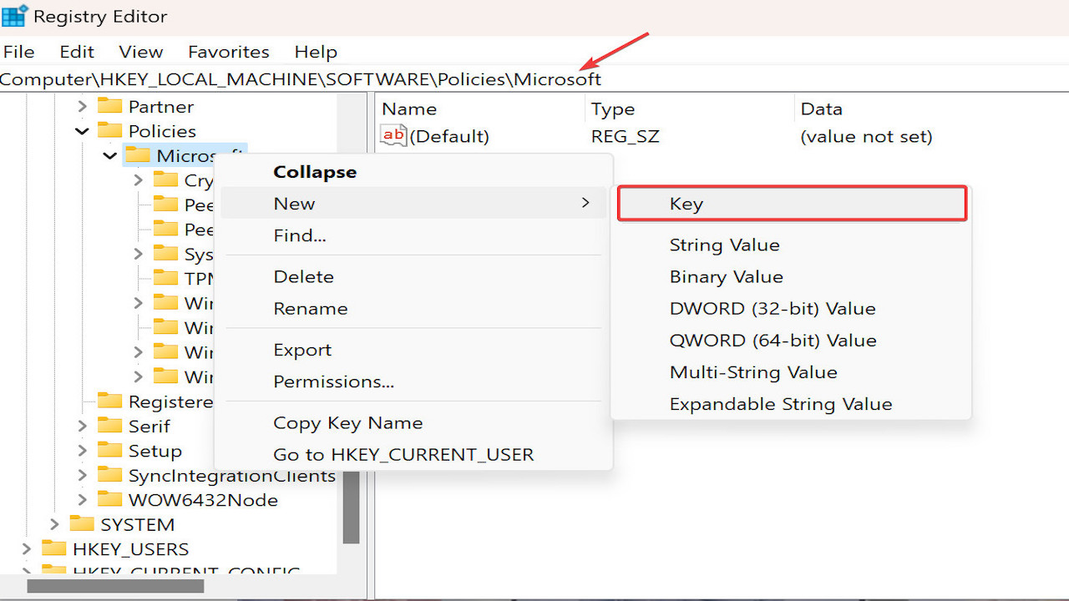The height and width of the screenshot is (601, 1069).
Task: Select DWORD (32-bit) Value option
Action: click(x=772, y=309)
